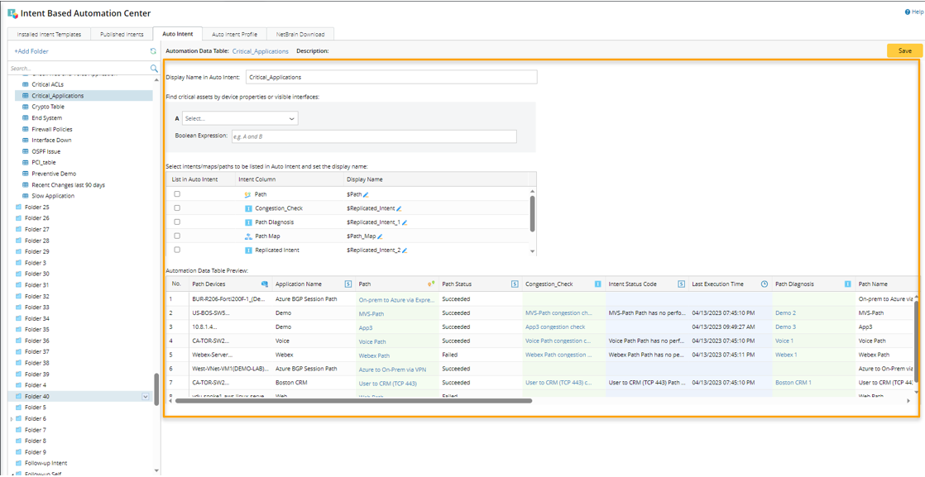The width and height of the screenshot is (925, 477).
Task: Click the refresh icon beside Add Folder
Action: 153,51
